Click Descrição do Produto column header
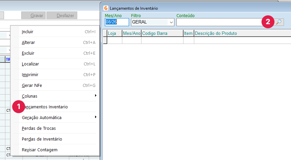Viewport: 291px width, 160px height. (x=242, y=33)
